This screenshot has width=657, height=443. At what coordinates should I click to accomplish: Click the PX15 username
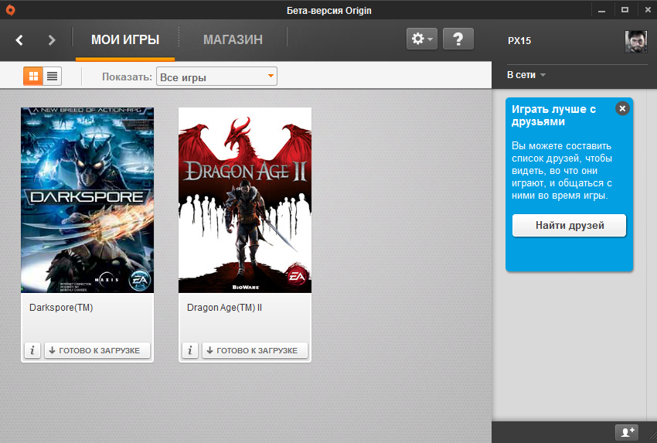tap(519, 41)
